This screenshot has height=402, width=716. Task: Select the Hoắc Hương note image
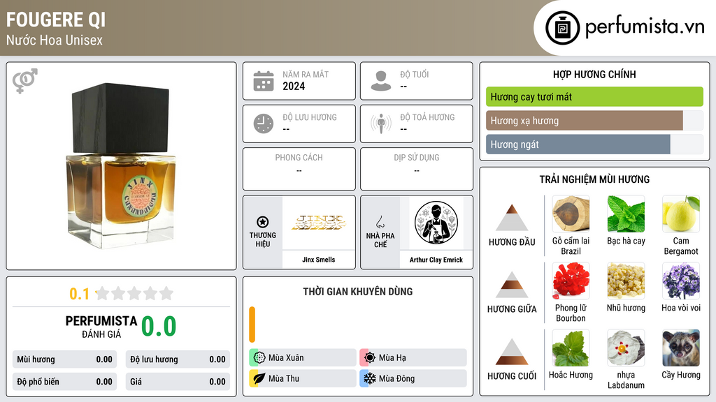pyautogui.click(x=571, y=348)
